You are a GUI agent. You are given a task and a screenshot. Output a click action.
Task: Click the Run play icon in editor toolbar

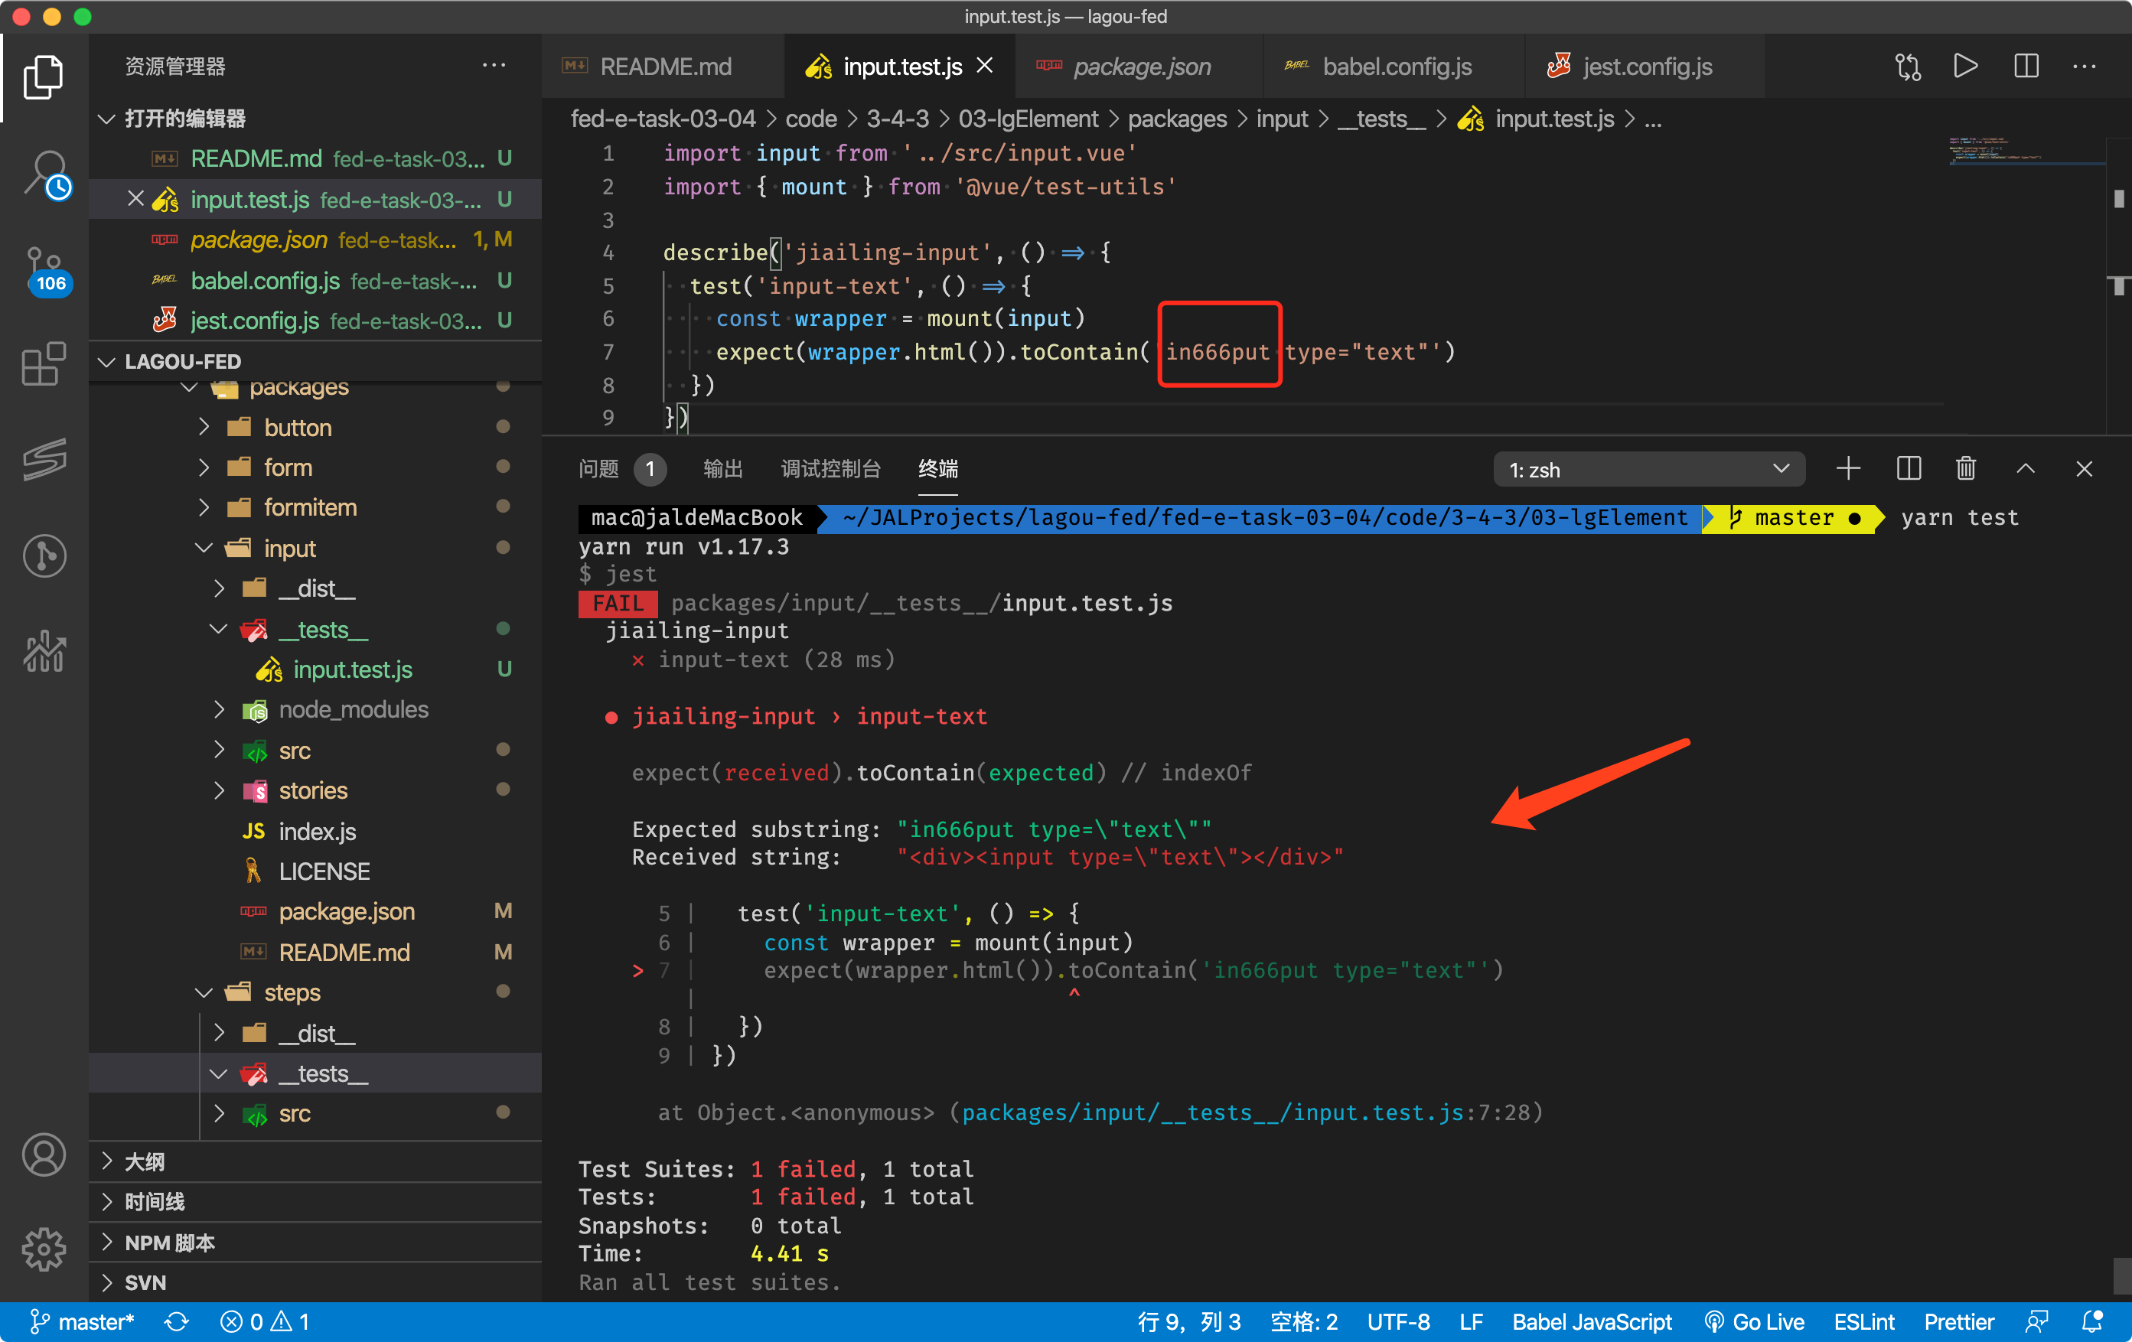(x=1965, y=67)
